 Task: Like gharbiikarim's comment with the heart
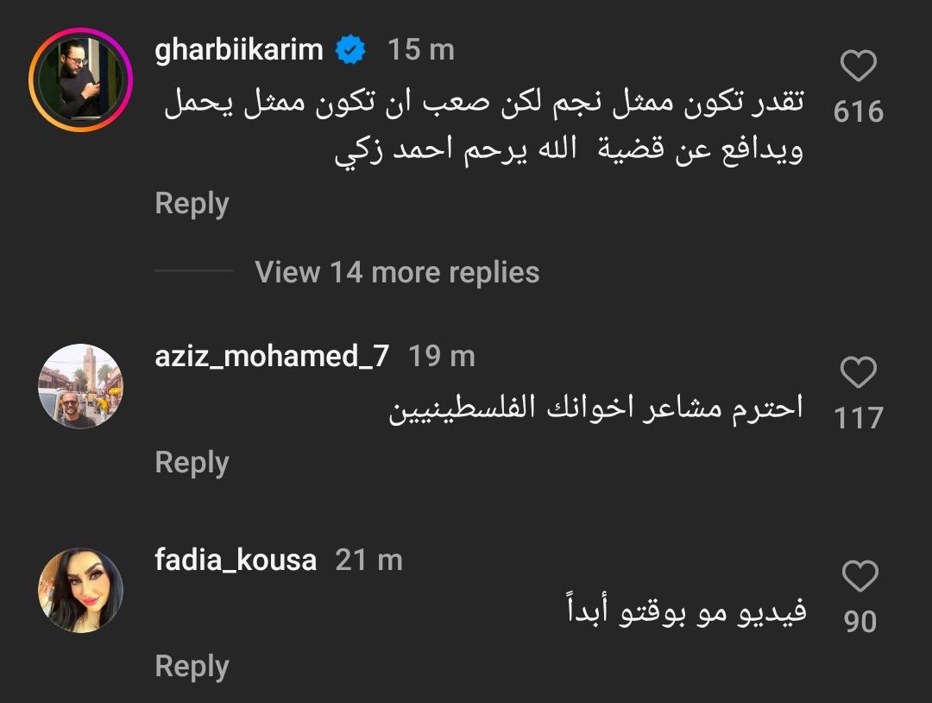click(859, 66)
